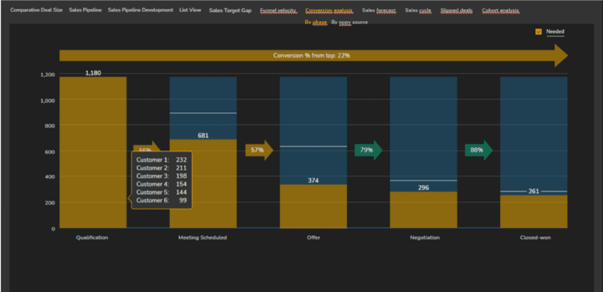Go to the List View tab
The width and height of the screenshot is (603, 292).
pyautogui.click(x=190, y=11)
